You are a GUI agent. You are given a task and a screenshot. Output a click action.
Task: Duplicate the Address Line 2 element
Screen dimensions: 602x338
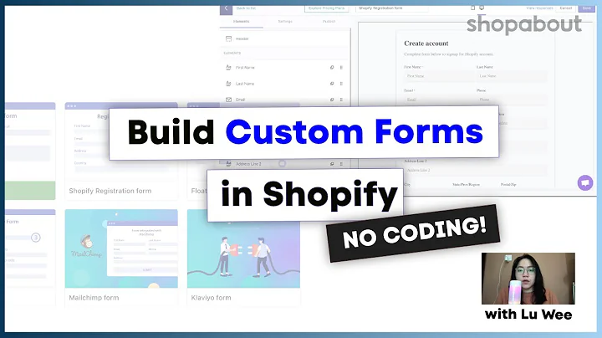(332, 164)
